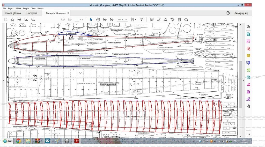Viewport: 265px width, 147px height.
Task: Select the hand pan tool
Action: 98,19
